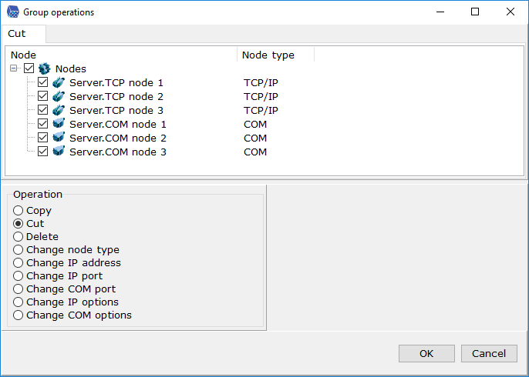
Task: Confirm with the OK button
Action: coord(426,353)
